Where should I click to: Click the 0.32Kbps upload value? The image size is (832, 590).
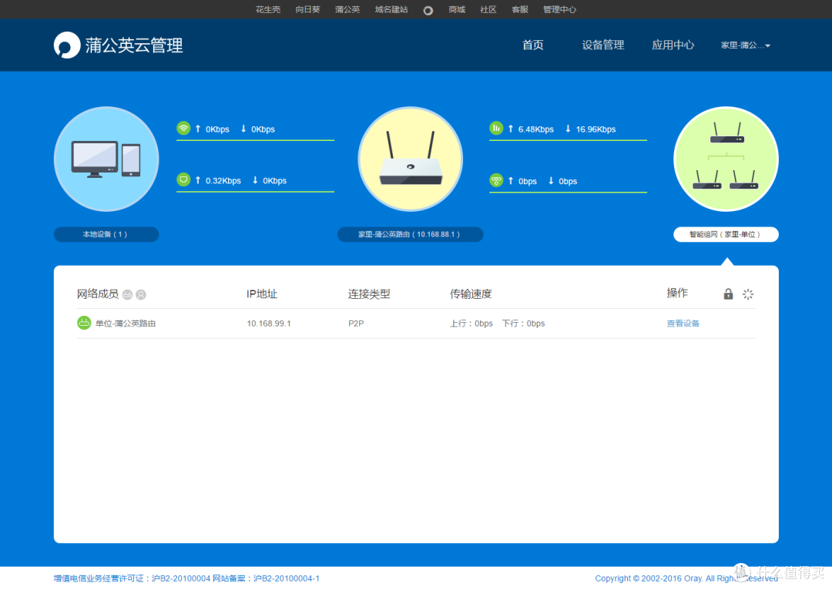[x=223, y=180]
